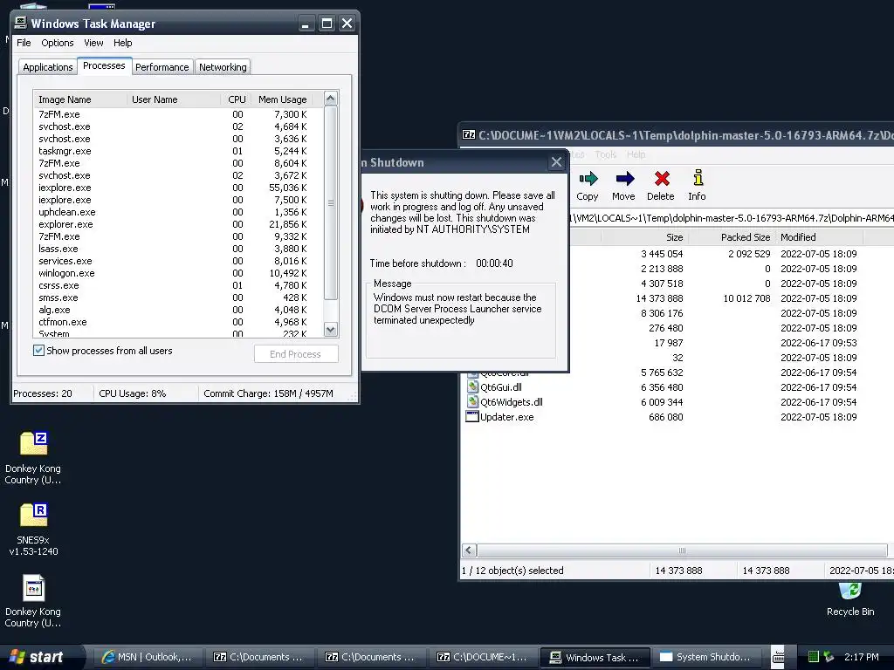Switch to C:\DOCUME~1 taskbar button

(482, 657)
